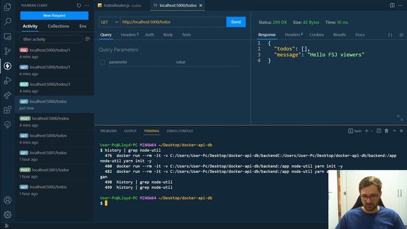Open new terminal profile dropdown arrow
The height and width of the screenshot is (229, 407).
click(x=371, y=131)
